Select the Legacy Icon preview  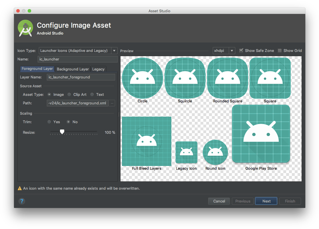pos(186,152)
